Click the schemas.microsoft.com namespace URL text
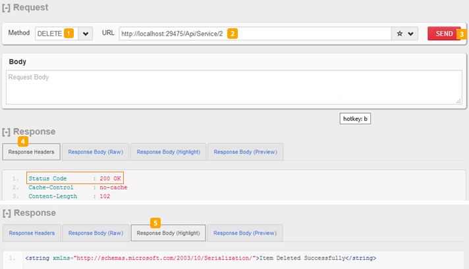 (x=165, y=258)
